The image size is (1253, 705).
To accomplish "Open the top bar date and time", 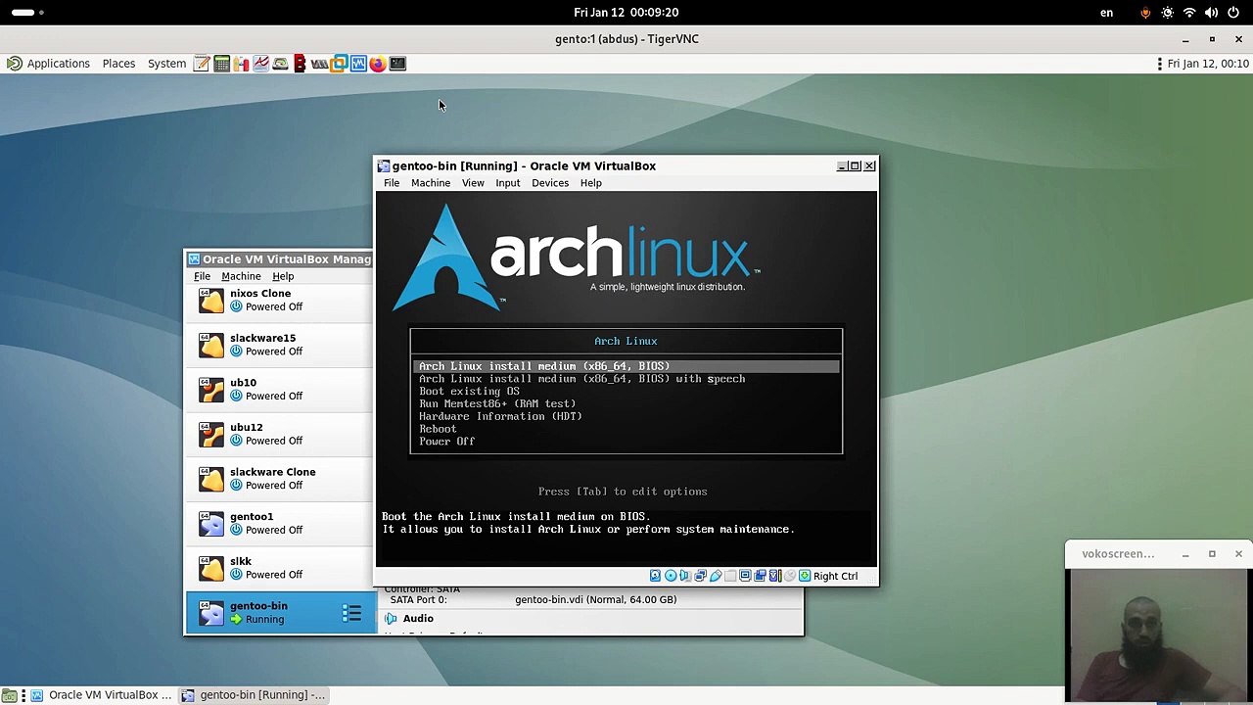I will coord(626,13).
